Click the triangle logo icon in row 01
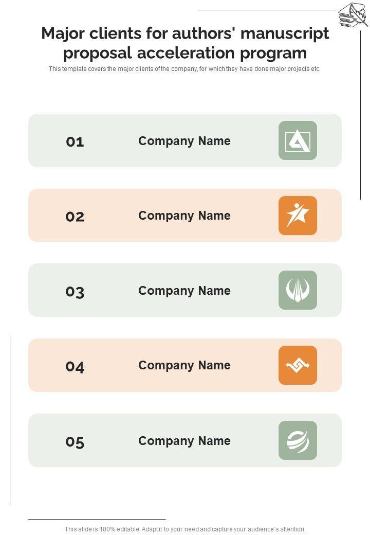The width and height of the screenshot is (370, 535). coord(298,140)
